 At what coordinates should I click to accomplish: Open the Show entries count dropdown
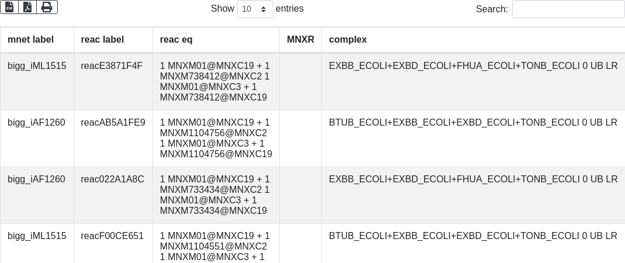(255, 9)
